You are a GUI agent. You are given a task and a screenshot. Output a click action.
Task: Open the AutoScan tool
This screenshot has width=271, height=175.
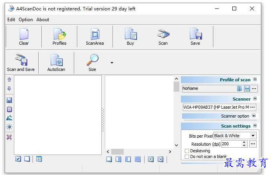coord(56,62)
